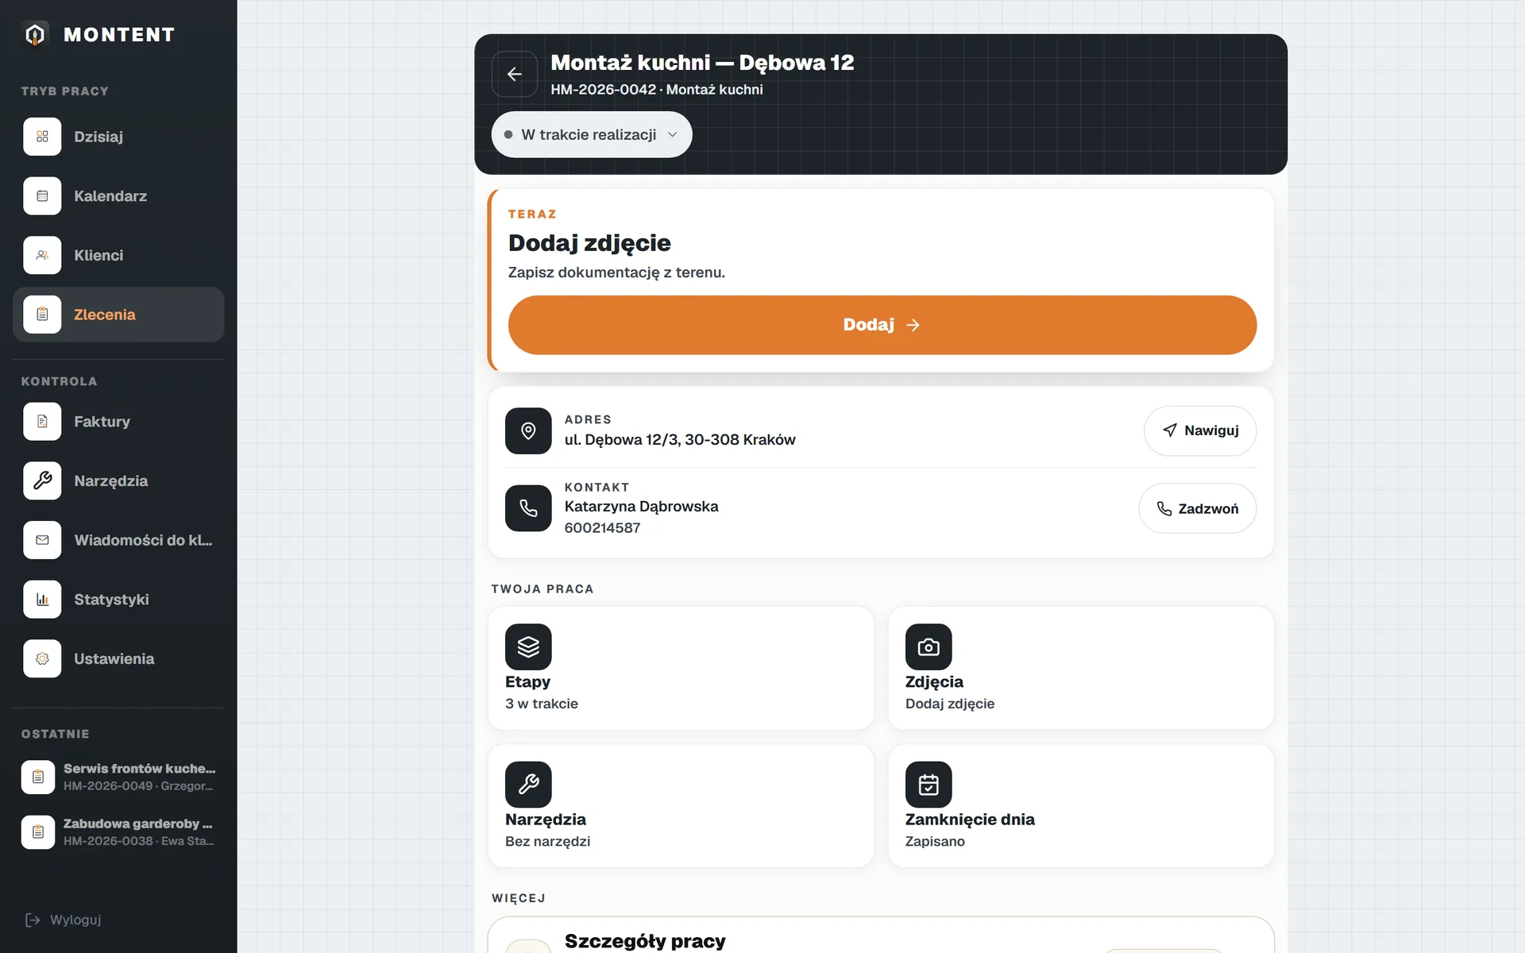The width and height of the screenshot is (1525, 953).
Task: Click the Serwis frontów order icon
Action: 38,777
